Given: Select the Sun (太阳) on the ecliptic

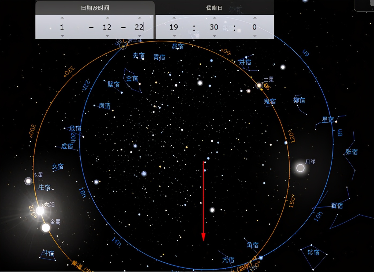Looking at the screenshot, I should click(x=40, y=211).
